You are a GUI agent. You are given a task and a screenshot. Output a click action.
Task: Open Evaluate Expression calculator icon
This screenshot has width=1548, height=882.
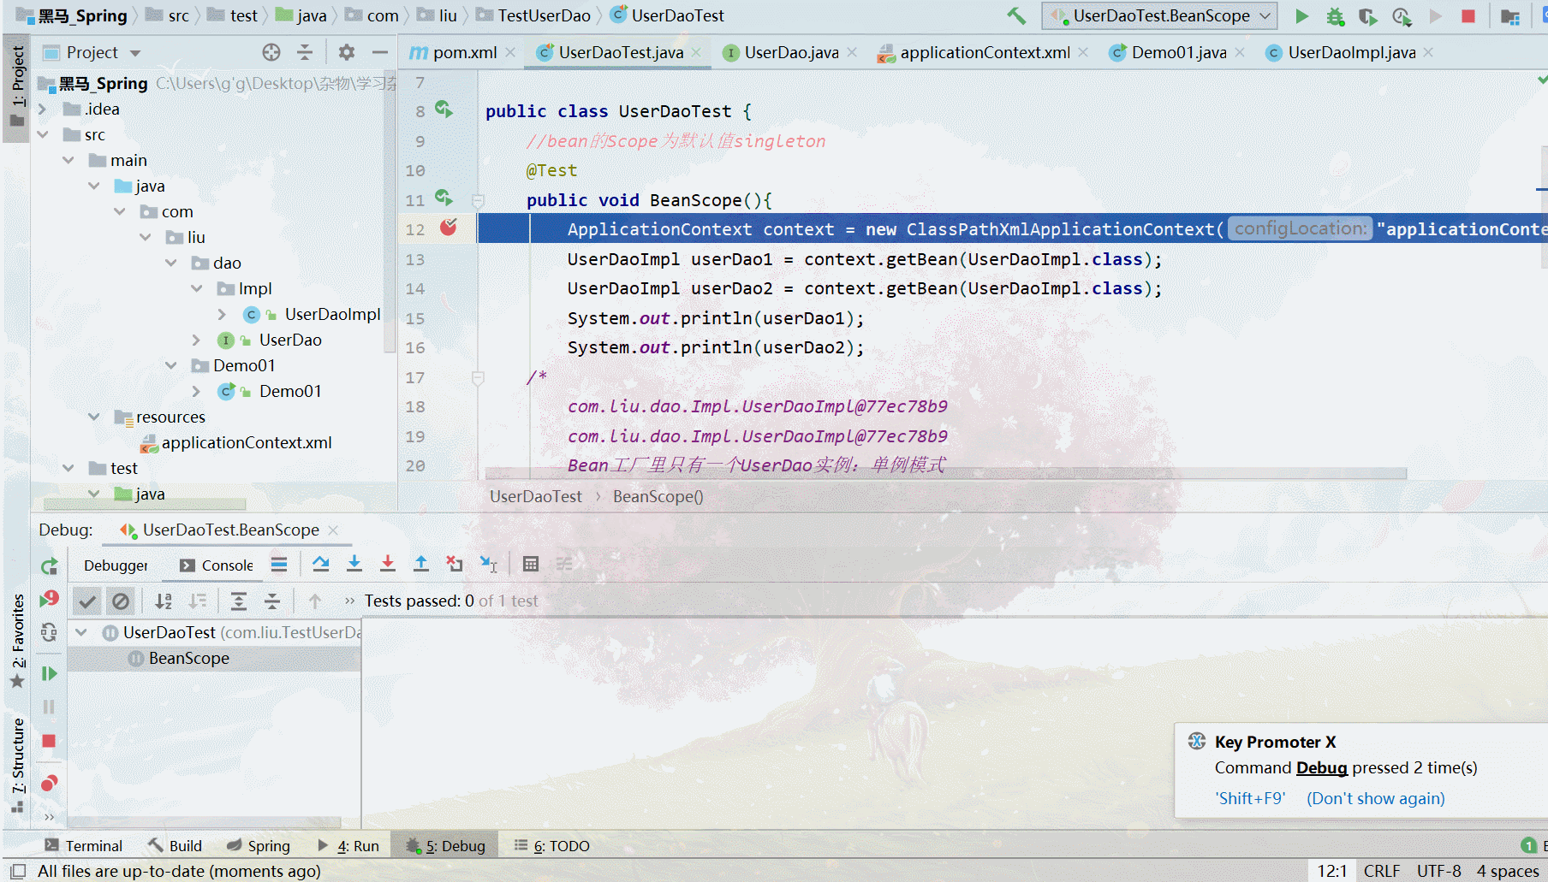click(x=531, y=564)
